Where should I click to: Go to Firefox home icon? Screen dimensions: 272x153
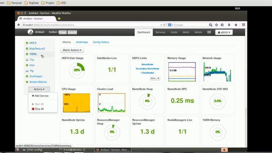click(x=236, y=25)
